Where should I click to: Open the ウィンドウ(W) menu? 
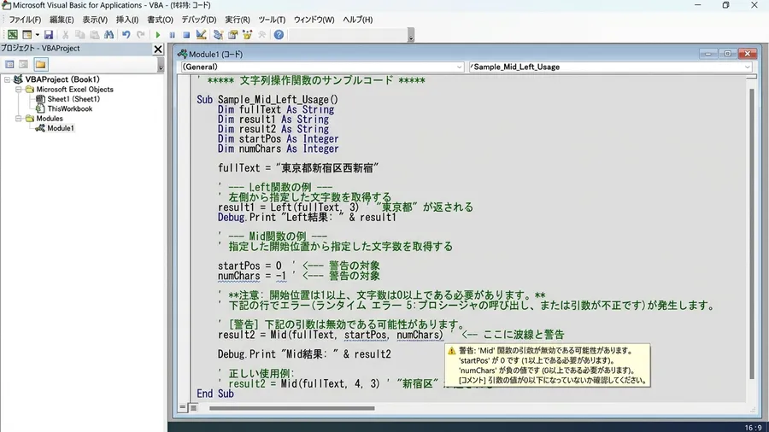click(x=314, y=20)
